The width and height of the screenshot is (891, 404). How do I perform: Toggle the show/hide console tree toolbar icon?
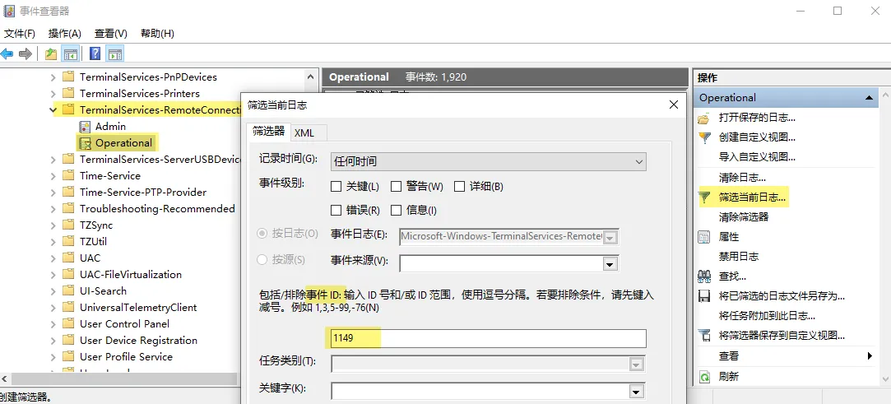pos(72,54)
